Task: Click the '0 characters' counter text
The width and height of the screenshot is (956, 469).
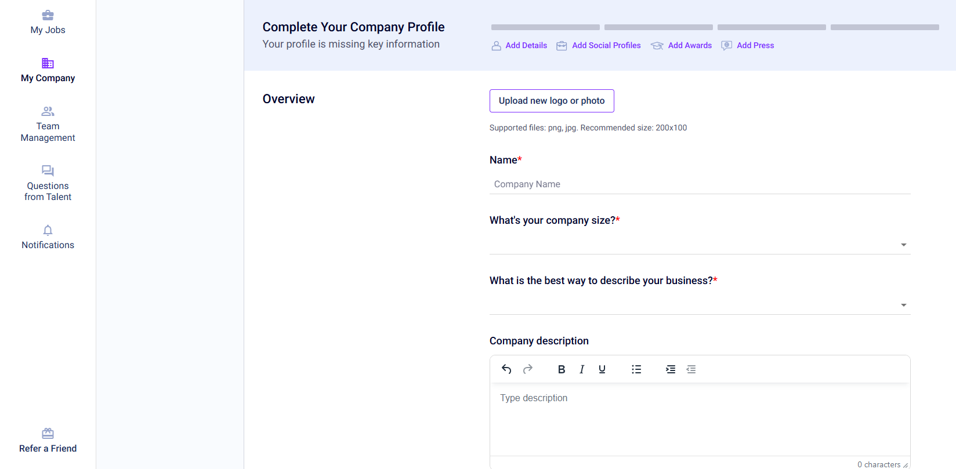Action: [879, 464]
